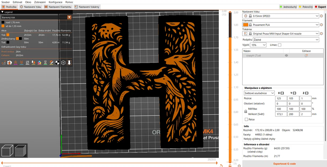Click Exportovat G-code button
The image size is (327, 167).
(x=285, y=164)
